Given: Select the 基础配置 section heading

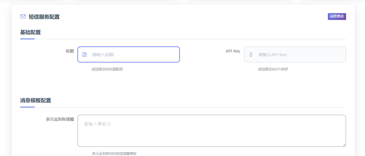Looking at the screenshot, I should tap(31, 32).
